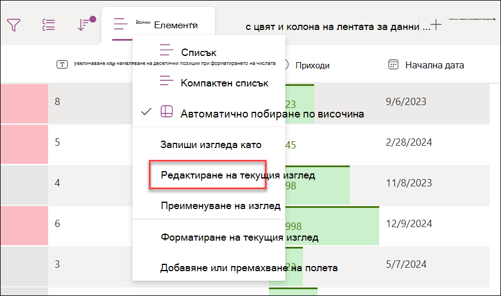501x296 pixels.
Task: Click the grid icon beside Автоматично побиране
Action: coord(166,111)
